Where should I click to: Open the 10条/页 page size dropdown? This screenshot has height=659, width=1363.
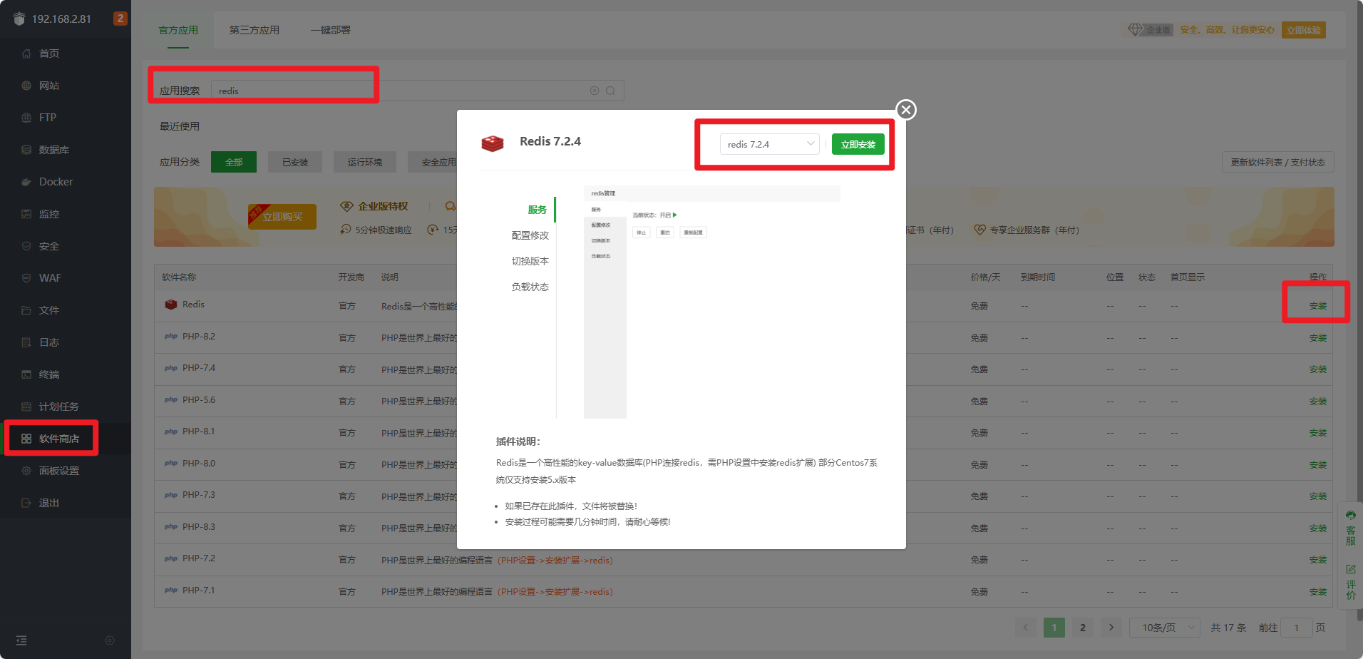(x=1165, y=628)
